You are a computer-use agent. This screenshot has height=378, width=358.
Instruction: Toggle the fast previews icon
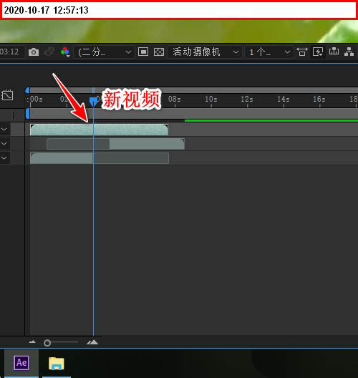[318, 52]
